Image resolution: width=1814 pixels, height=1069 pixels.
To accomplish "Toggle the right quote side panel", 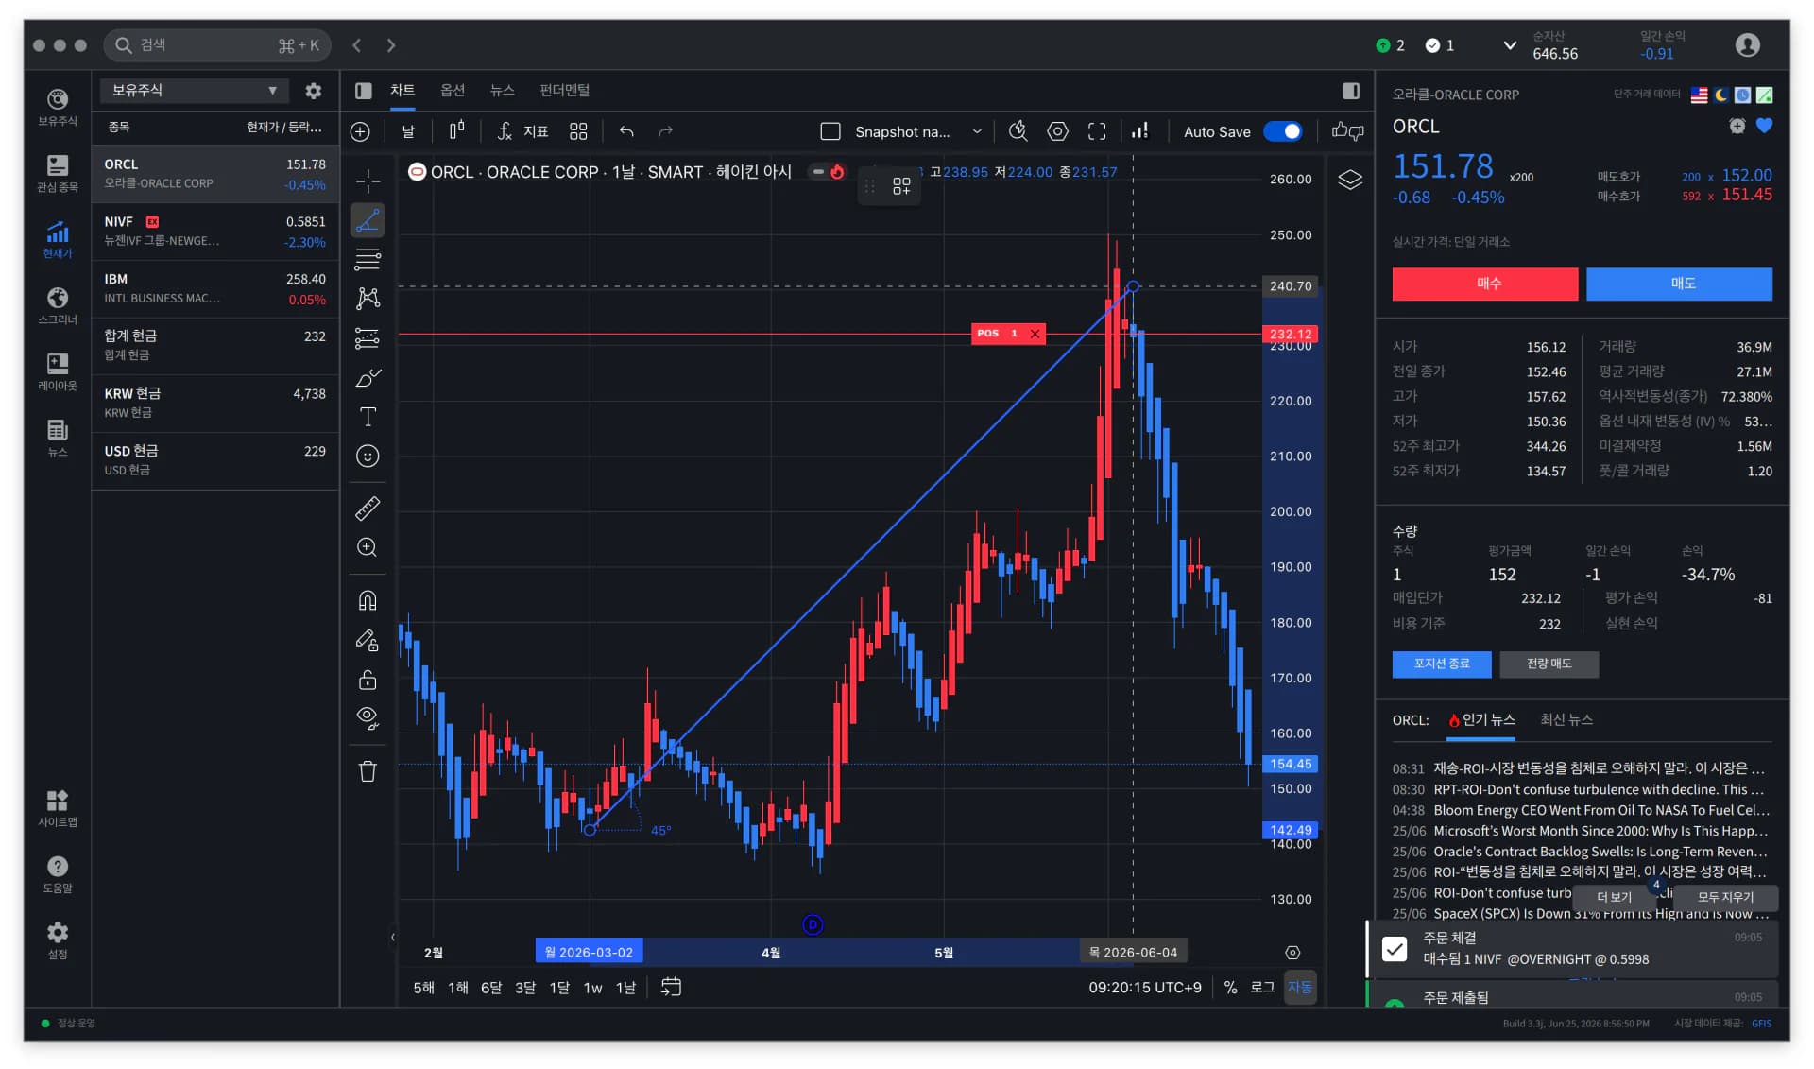I will click(1351, 91).
